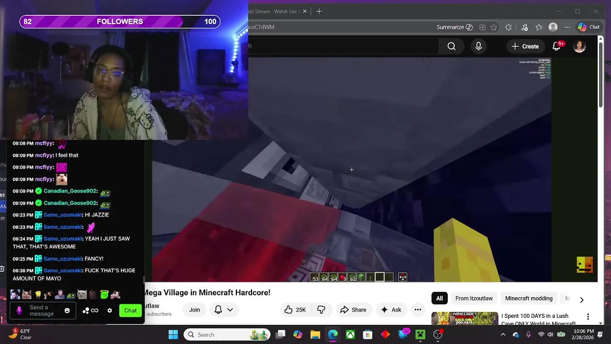The width and height of the screenshot is (611, 344).
Task: Click the Pepe frog emote in emote row
Action: pyautogui.click(x=71, y=295)
